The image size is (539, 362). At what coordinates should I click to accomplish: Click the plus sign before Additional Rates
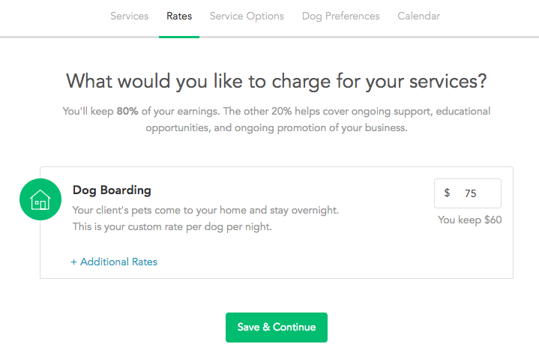point(73,262)
